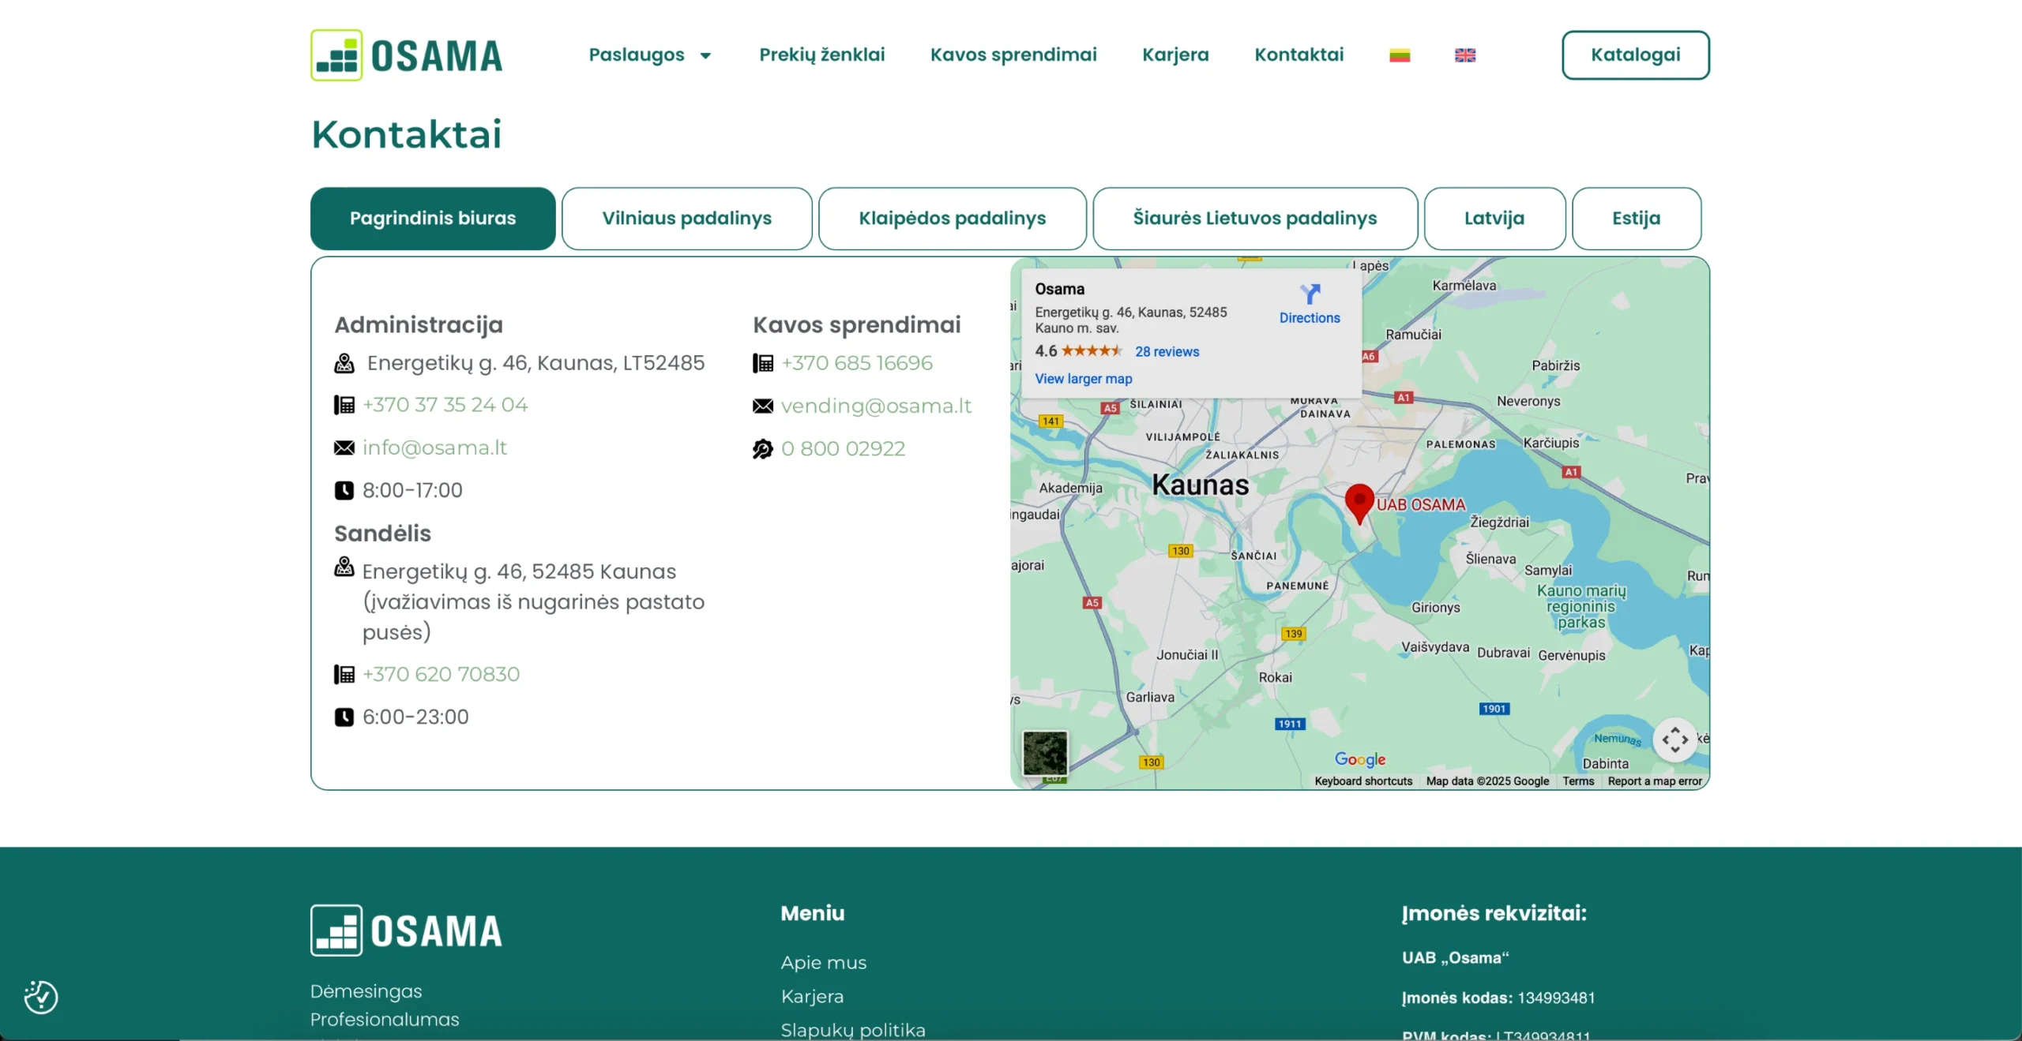The image size is (2022, 1041).
Task: Click the white OSAMA footer logo
Action: [406, 931]
